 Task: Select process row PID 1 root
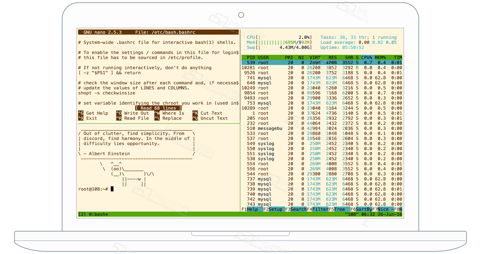tap(322, 113)
